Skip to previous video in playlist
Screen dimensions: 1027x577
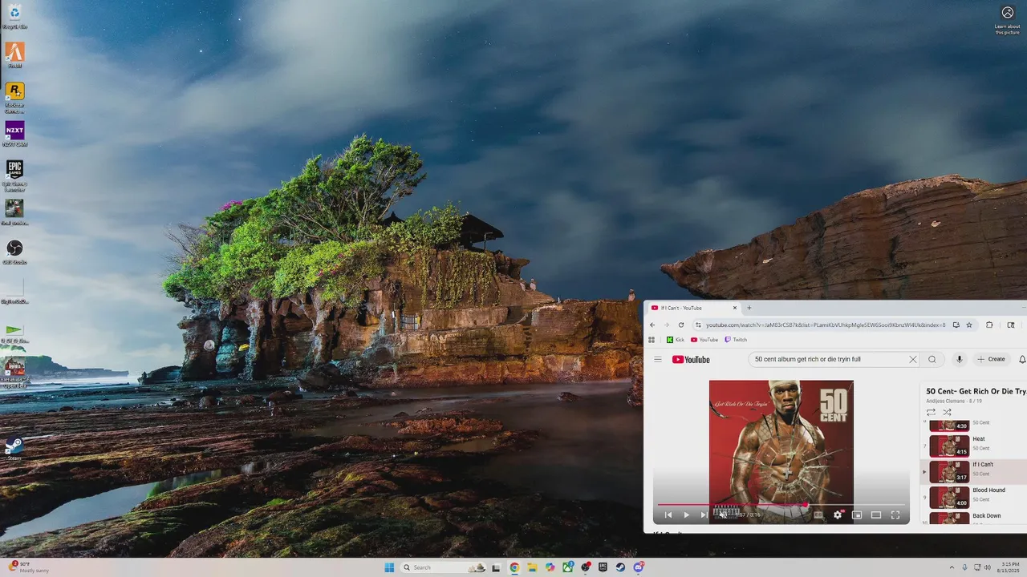(668, 514)
